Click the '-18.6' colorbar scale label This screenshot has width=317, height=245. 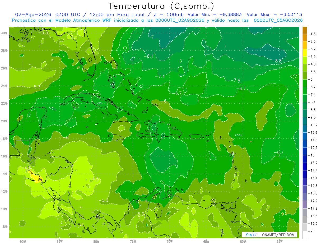(313, 216)
